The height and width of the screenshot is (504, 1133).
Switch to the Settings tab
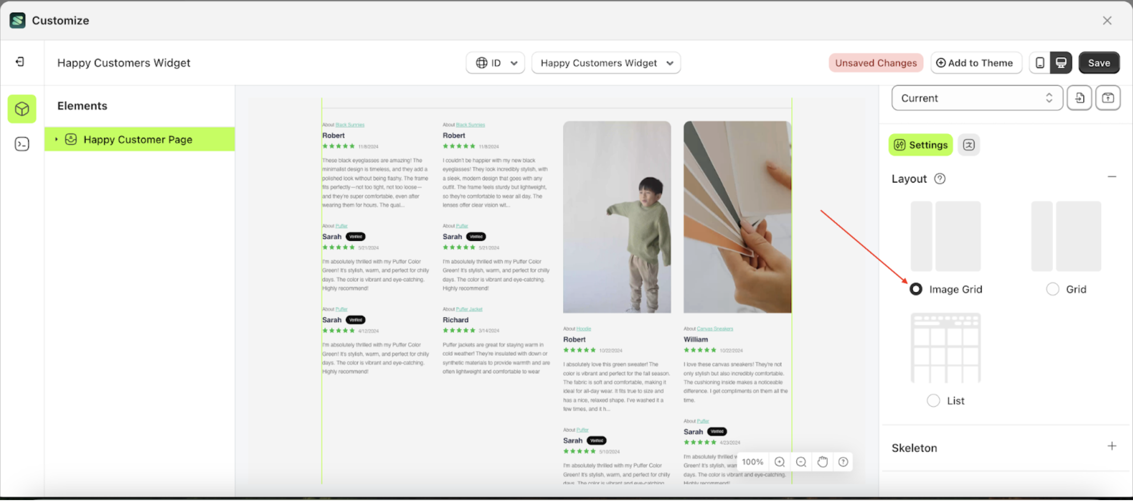click(920, 144)
